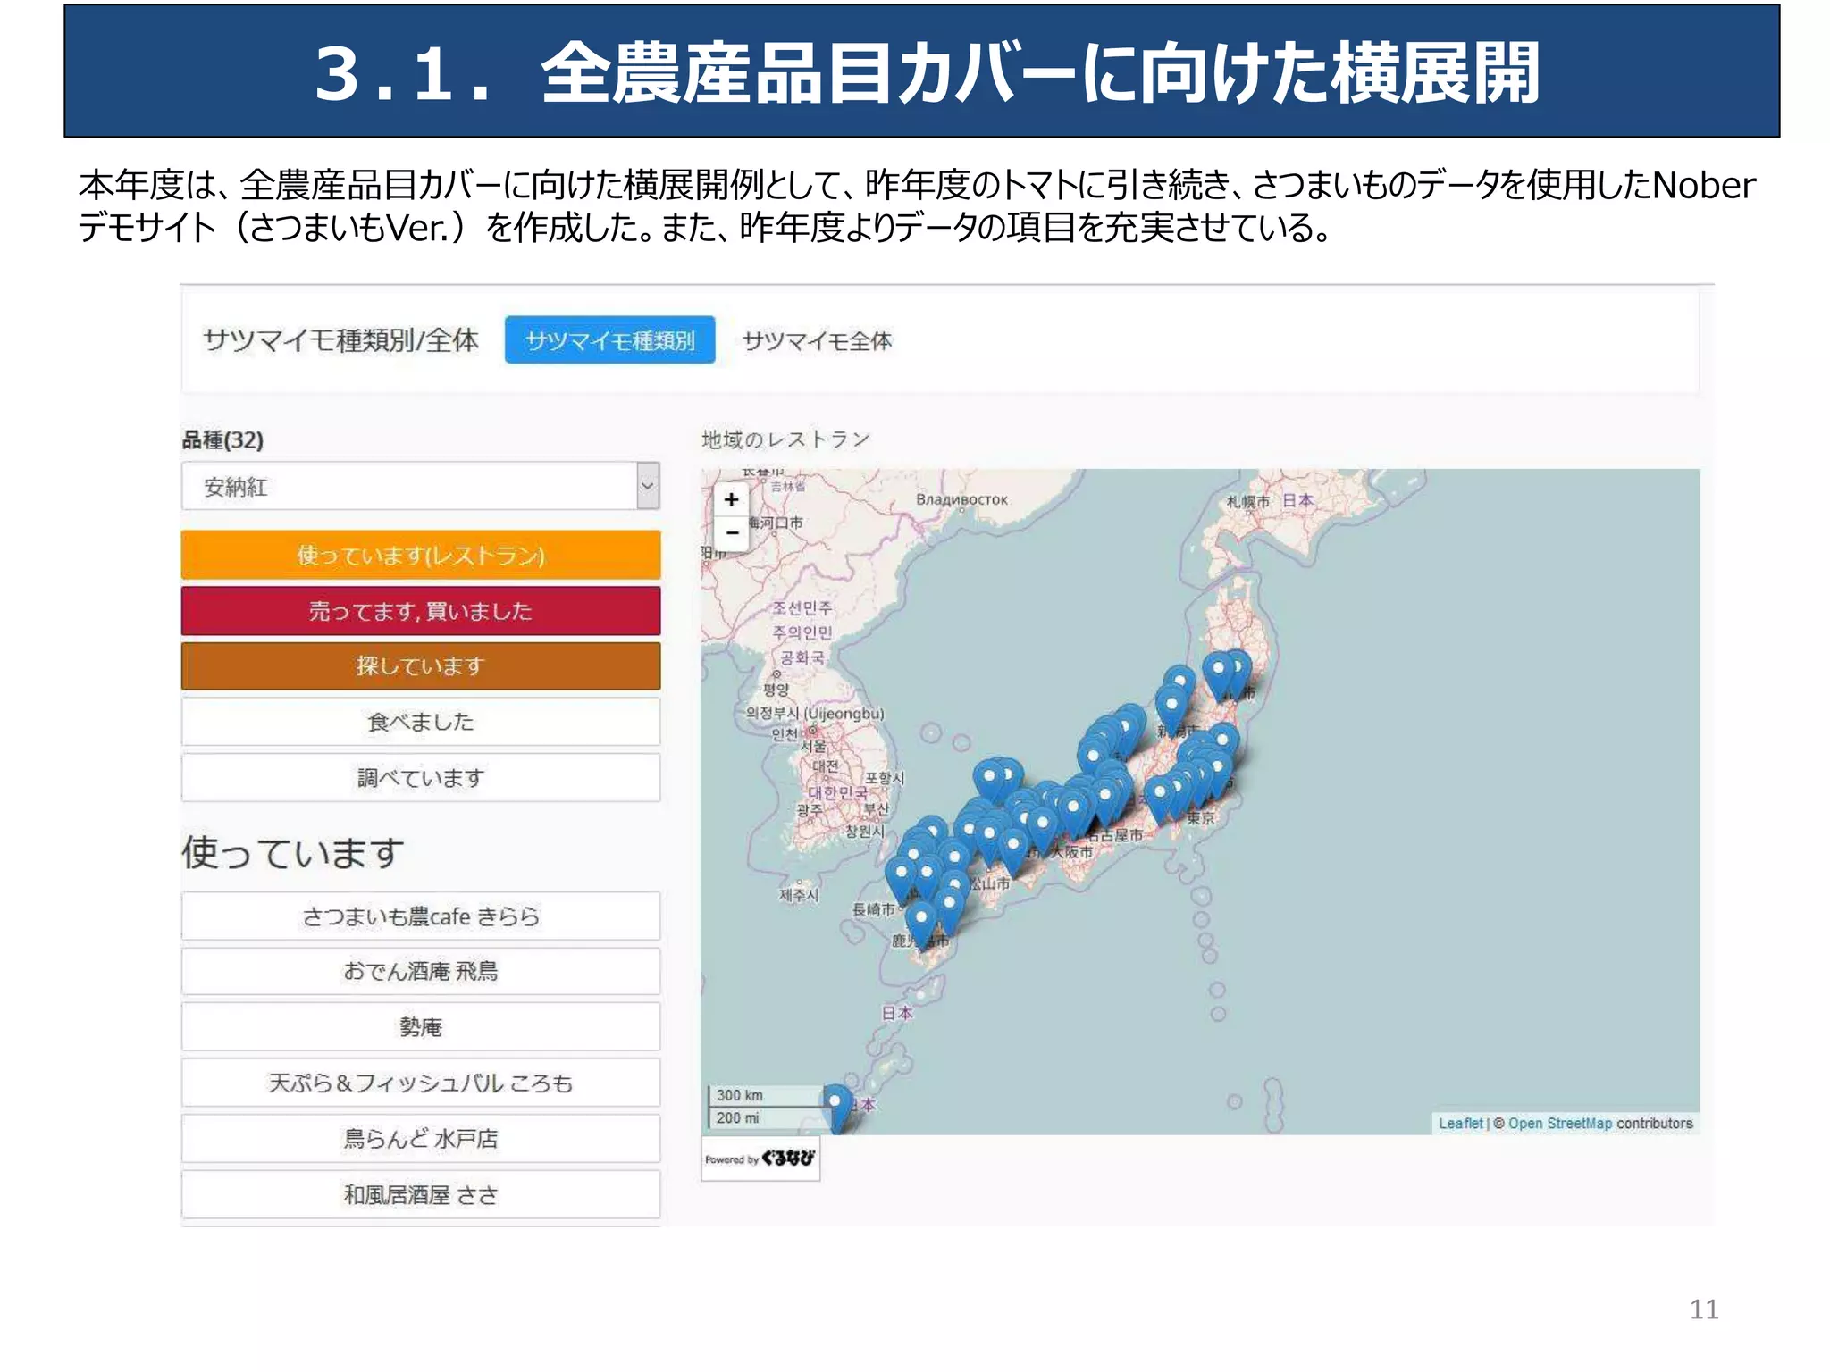Click the map zoom in plus button
This screenshot has width=1830, height=1372.
(x=731, y=499)
